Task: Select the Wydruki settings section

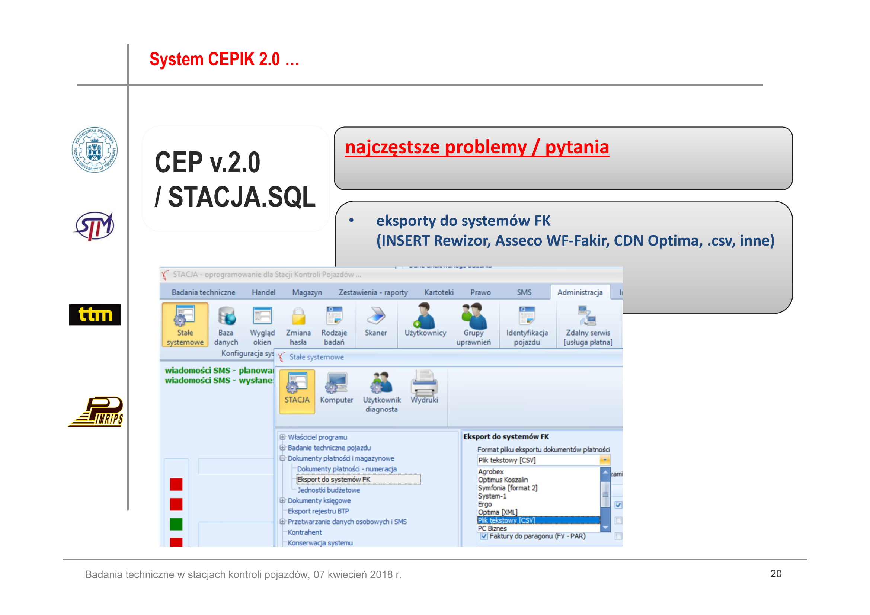Action: click(x=424, y=387)
